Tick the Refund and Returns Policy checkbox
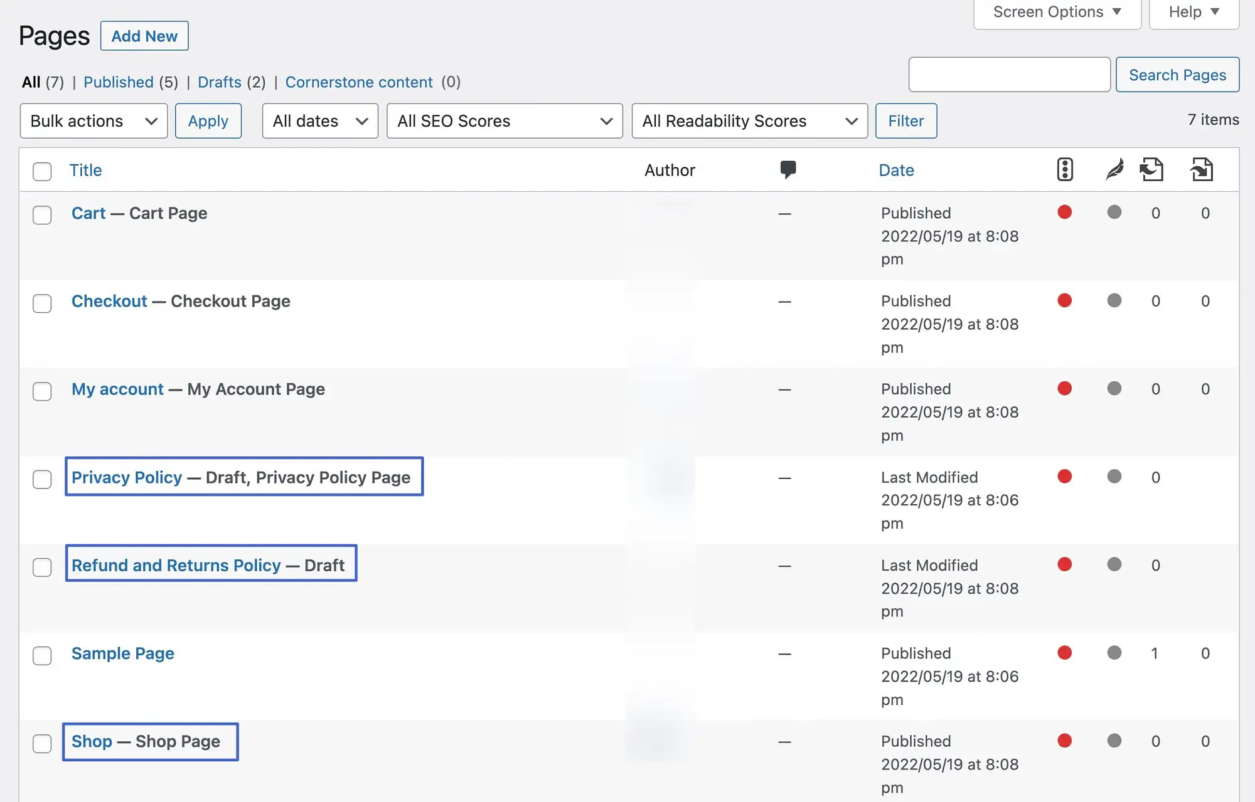 click(42, 567)
